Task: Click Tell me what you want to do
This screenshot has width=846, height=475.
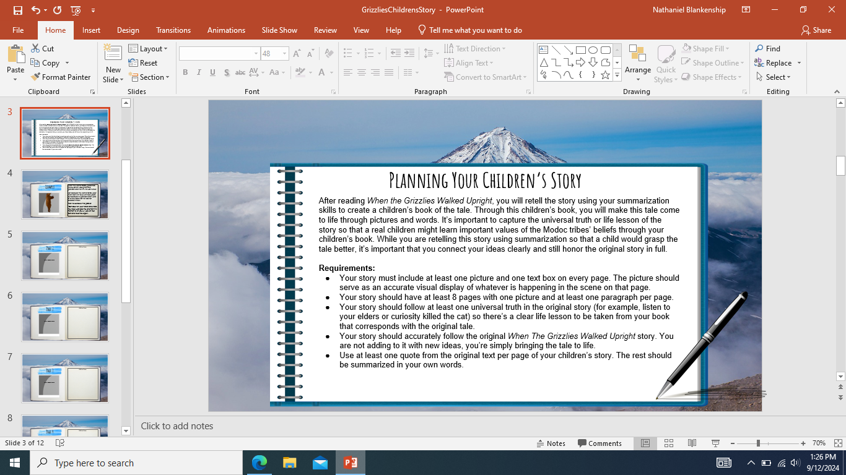Action: click(x=470, y=30)
